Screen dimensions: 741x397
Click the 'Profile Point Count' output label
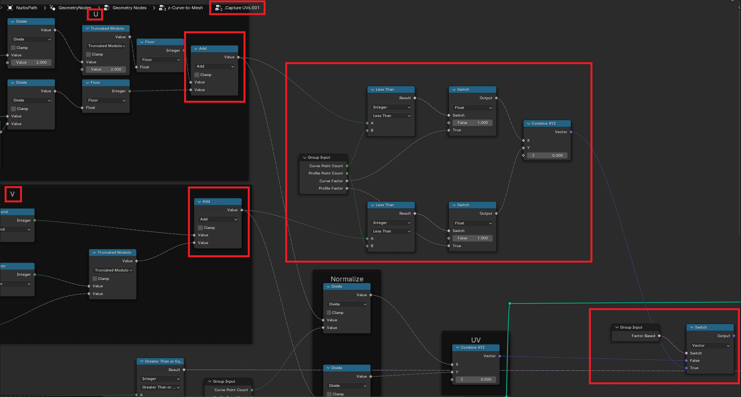pyautogui.click(x=326, y=173)
